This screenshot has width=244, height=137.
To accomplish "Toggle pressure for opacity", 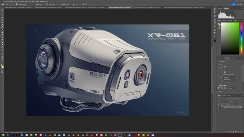I will click(x=47, y=4).
